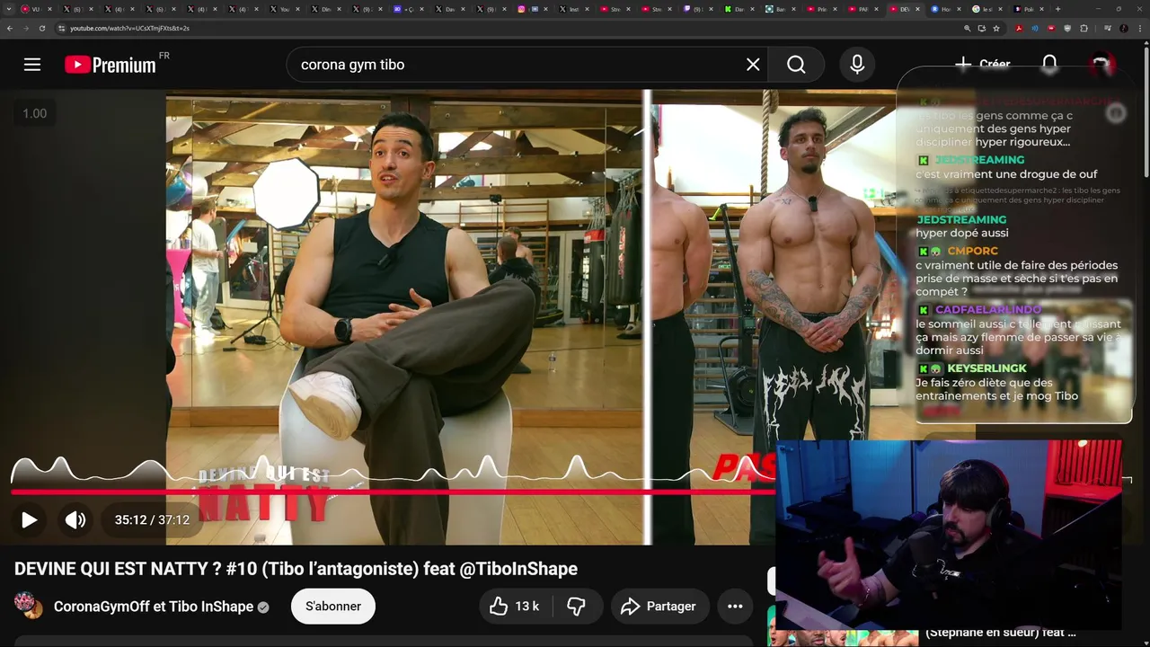Open a new browser tab

pos(1057,9)
